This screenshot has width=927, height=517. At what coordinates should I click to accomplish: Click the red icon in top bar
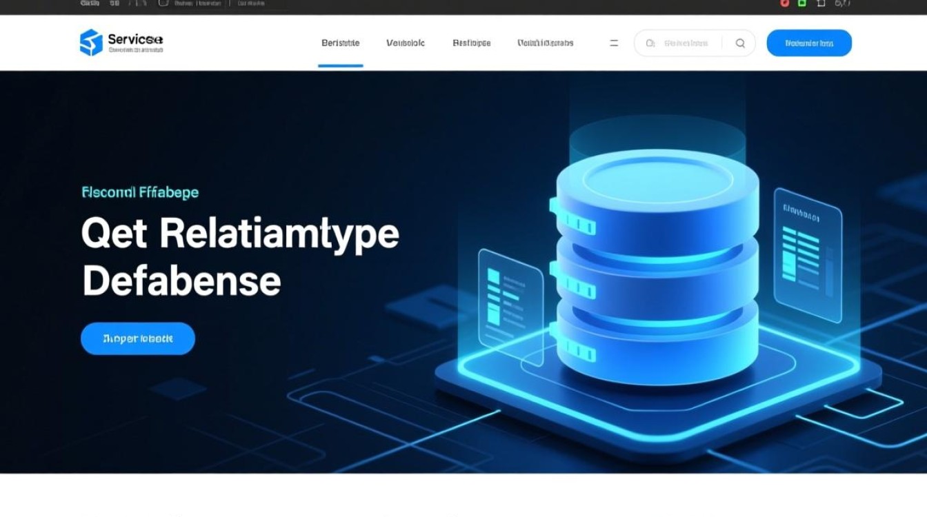point(784,3)
